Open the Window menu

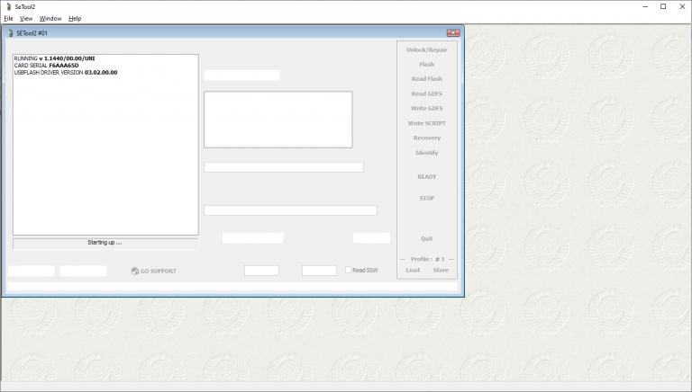pyautogui.click(x=50, y=19)
